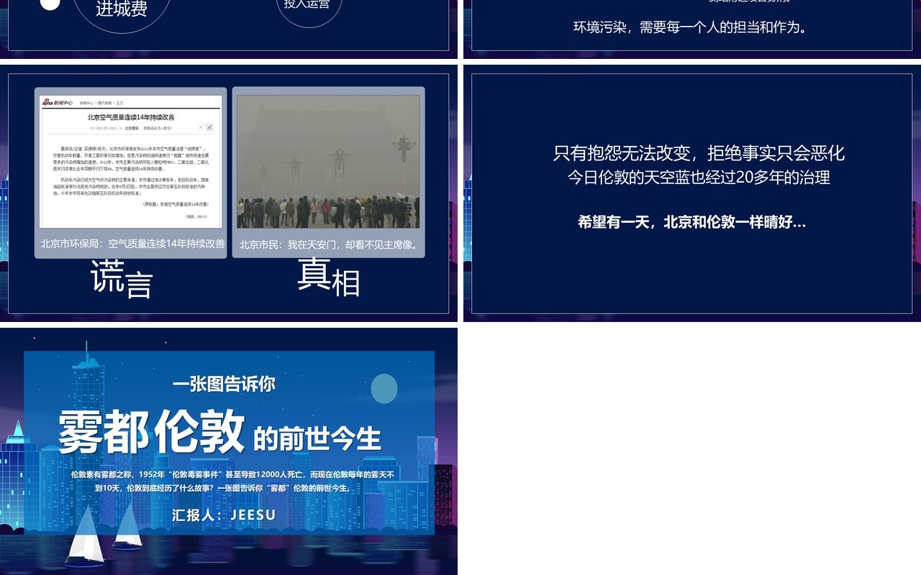Click the large 真相 label

tap(329, 277)
